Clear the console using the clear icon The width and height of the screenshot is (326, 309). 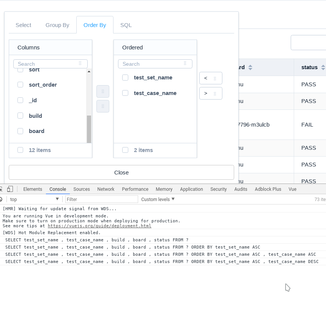1,199
